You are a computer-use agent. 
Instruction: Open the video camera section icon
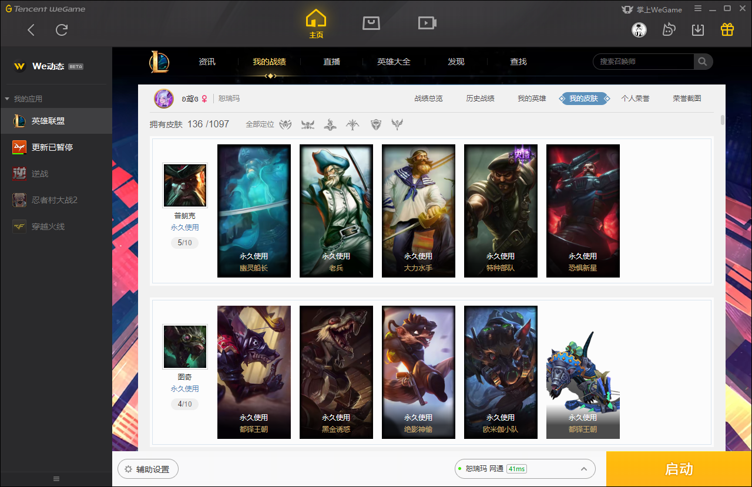(x=427, y=23)
